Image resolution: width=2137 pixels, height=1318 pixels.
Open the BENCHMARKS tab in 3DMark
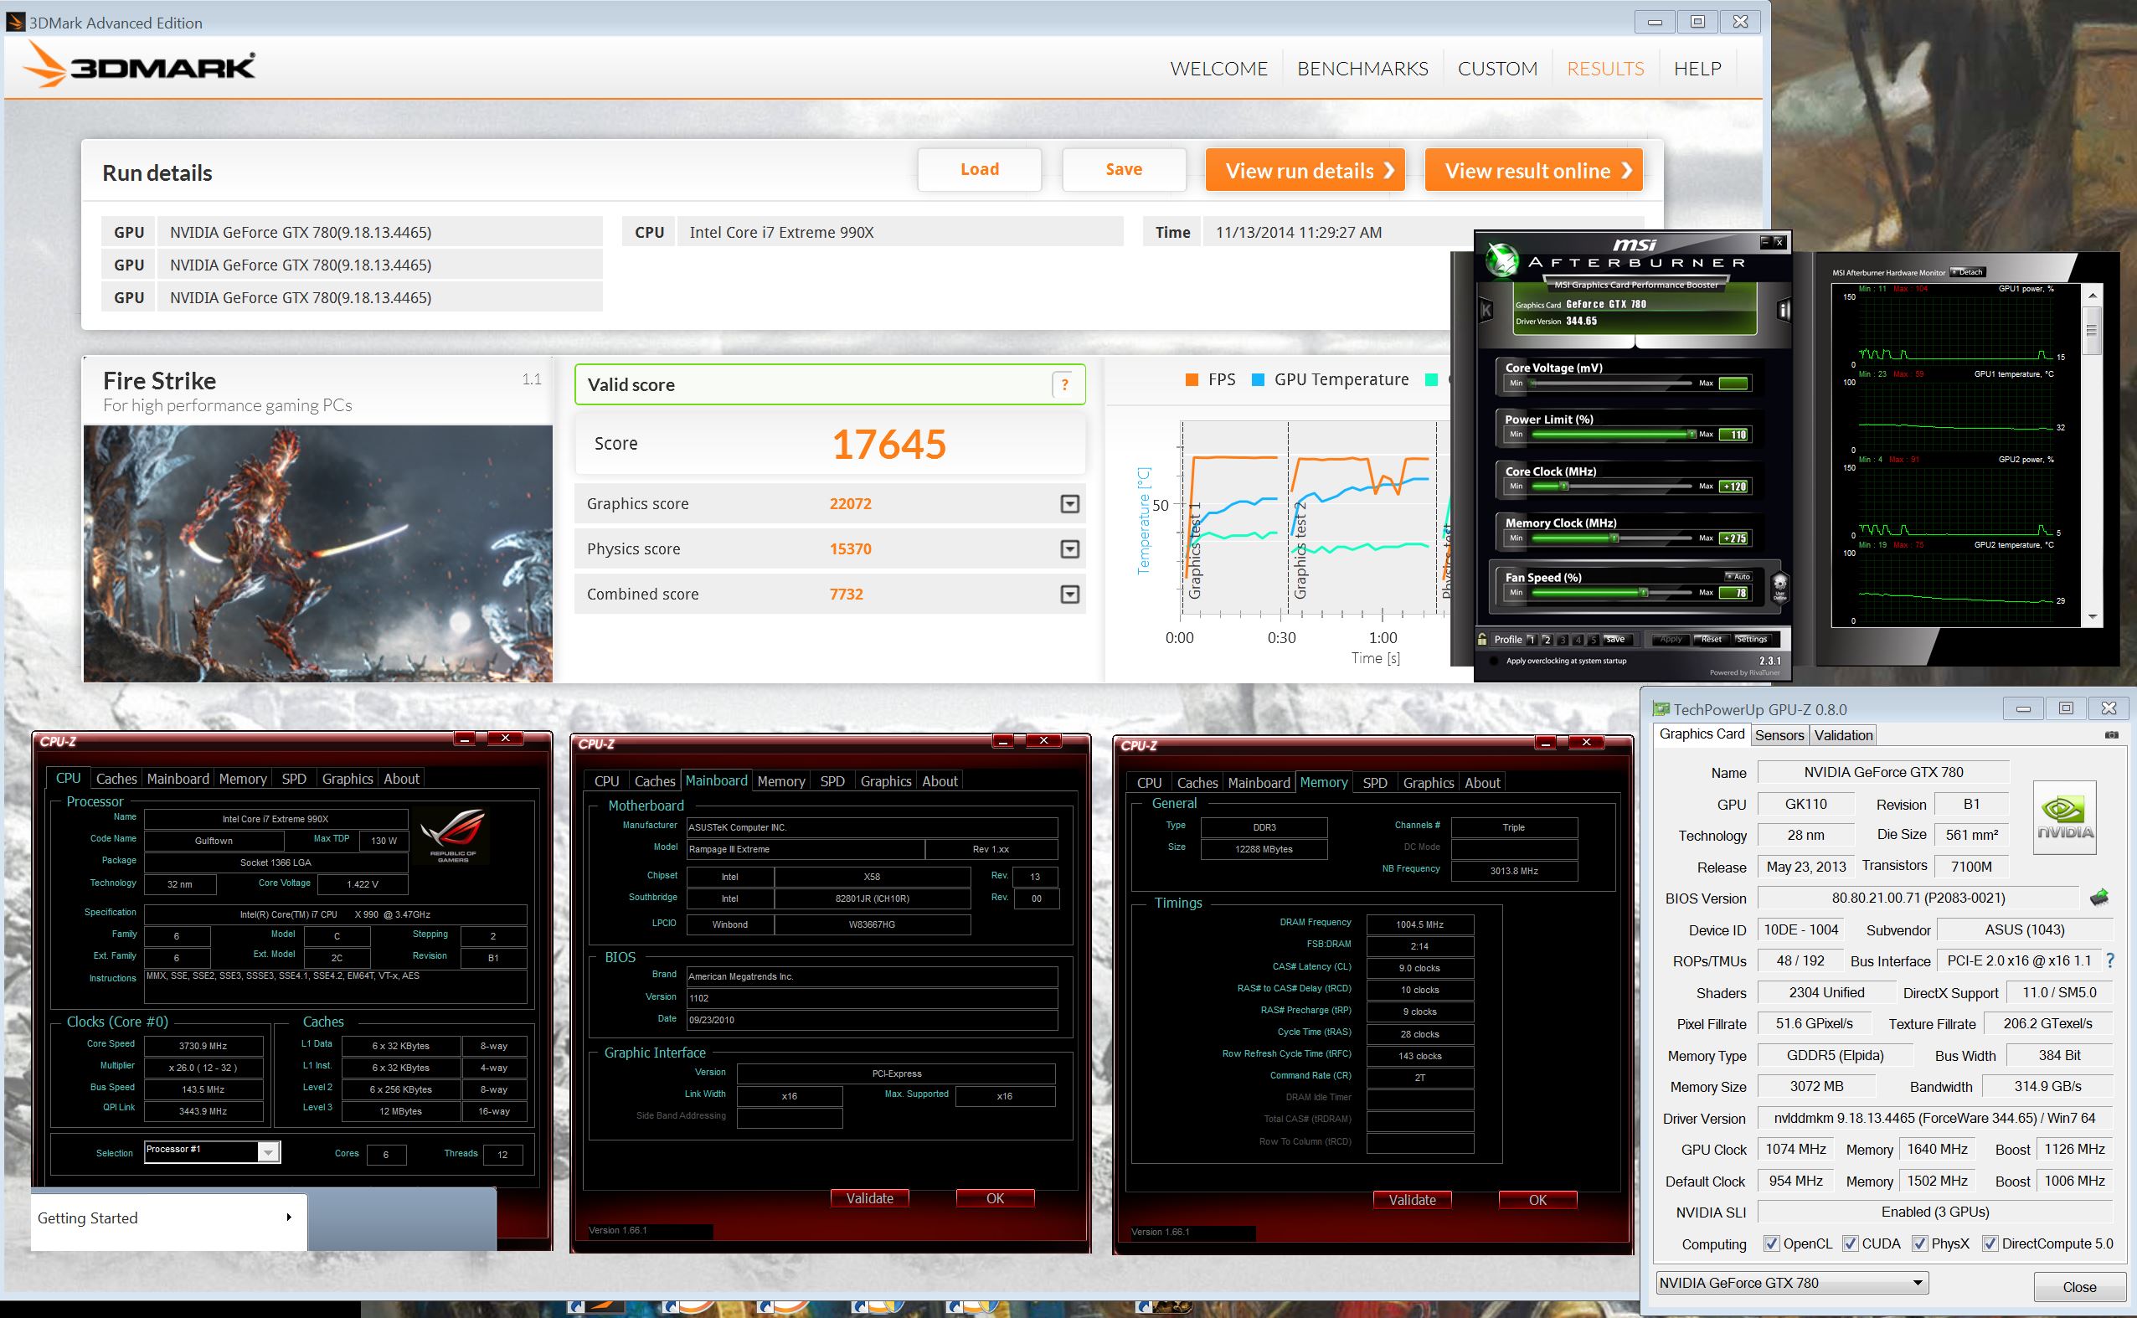[1362, 69]
